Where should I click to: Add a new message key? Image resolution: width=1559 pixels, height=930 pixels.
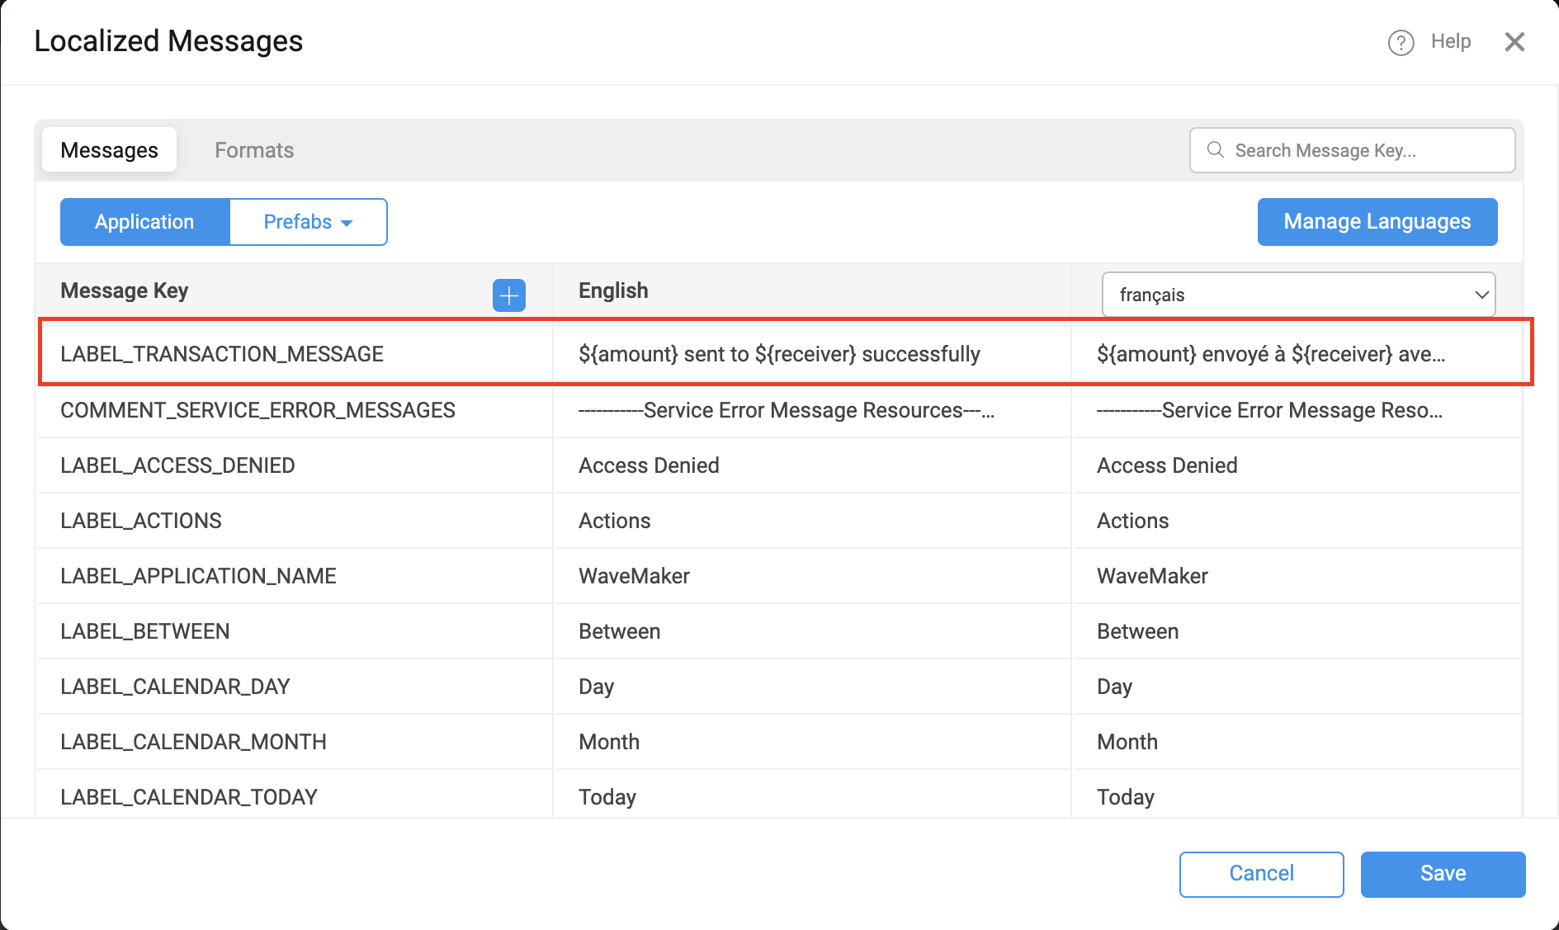pos(509,295)
